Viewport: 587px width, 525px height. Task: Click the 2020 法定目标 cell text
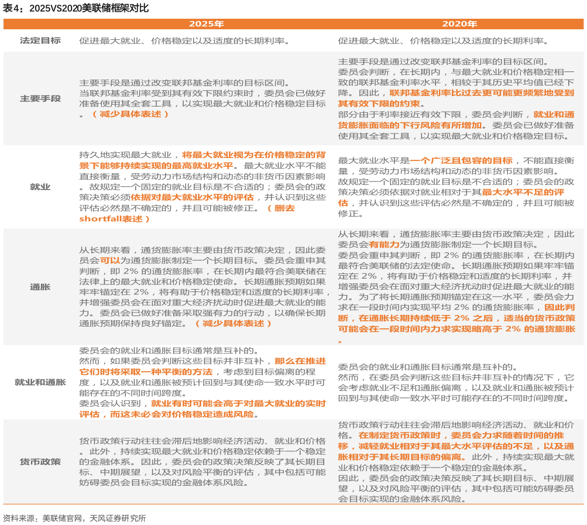443,41
